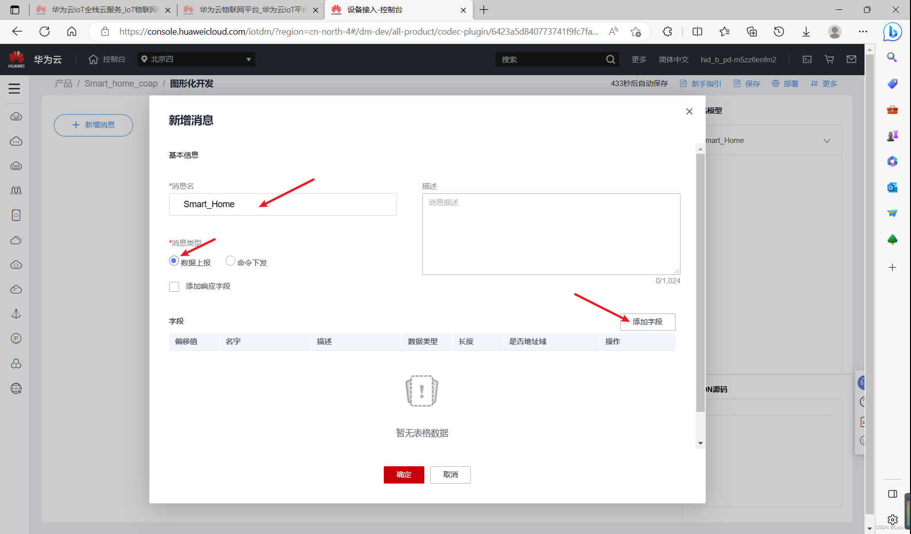
Task: Click the 消息描述 text area
Action: coord(551,234)
